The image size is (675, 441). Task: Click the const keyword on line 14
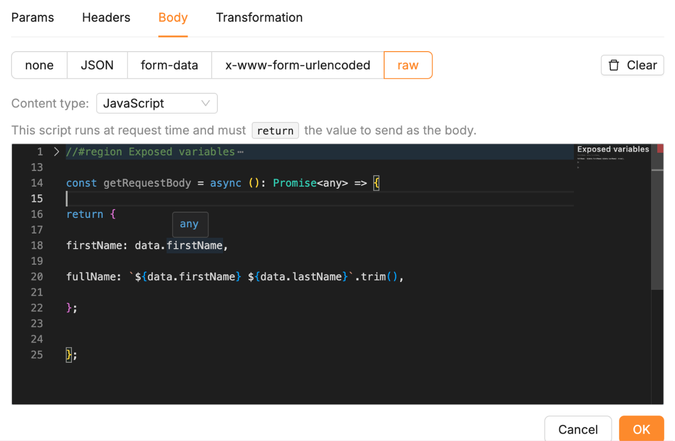point(81,183)
